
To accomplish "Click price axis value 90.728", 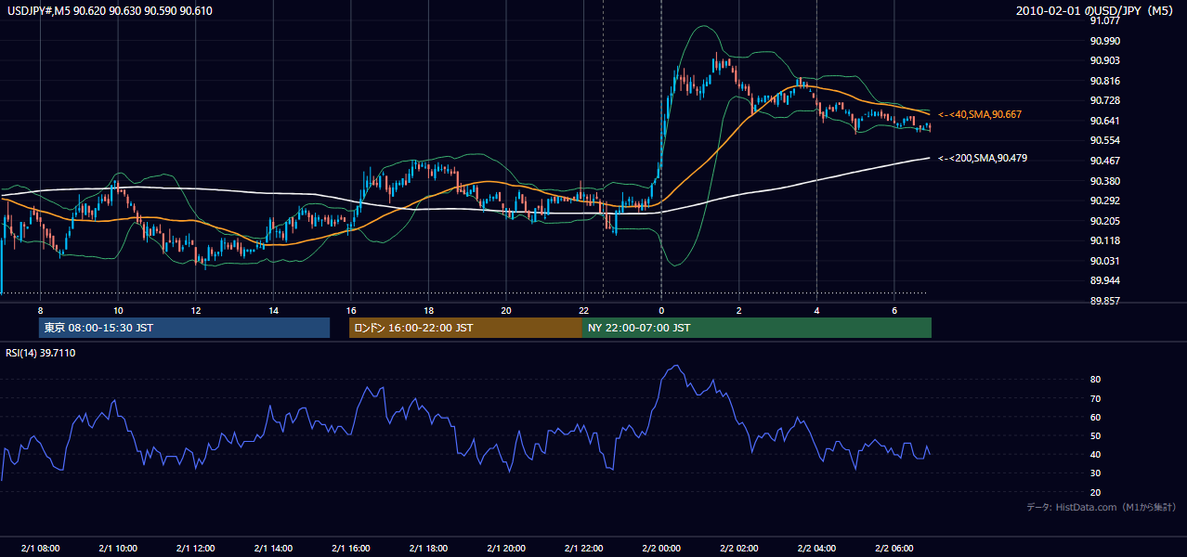I will pyautogui.click(x=1104, y=100).
